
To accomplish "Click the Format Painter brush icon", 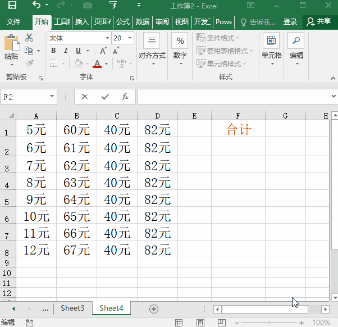I will [29, 63].
